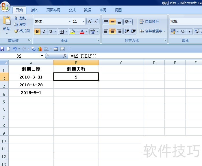Customize quick access toolbar arrow
The width and height of the screenshot is (202, 166).
[x=69, y=49]
